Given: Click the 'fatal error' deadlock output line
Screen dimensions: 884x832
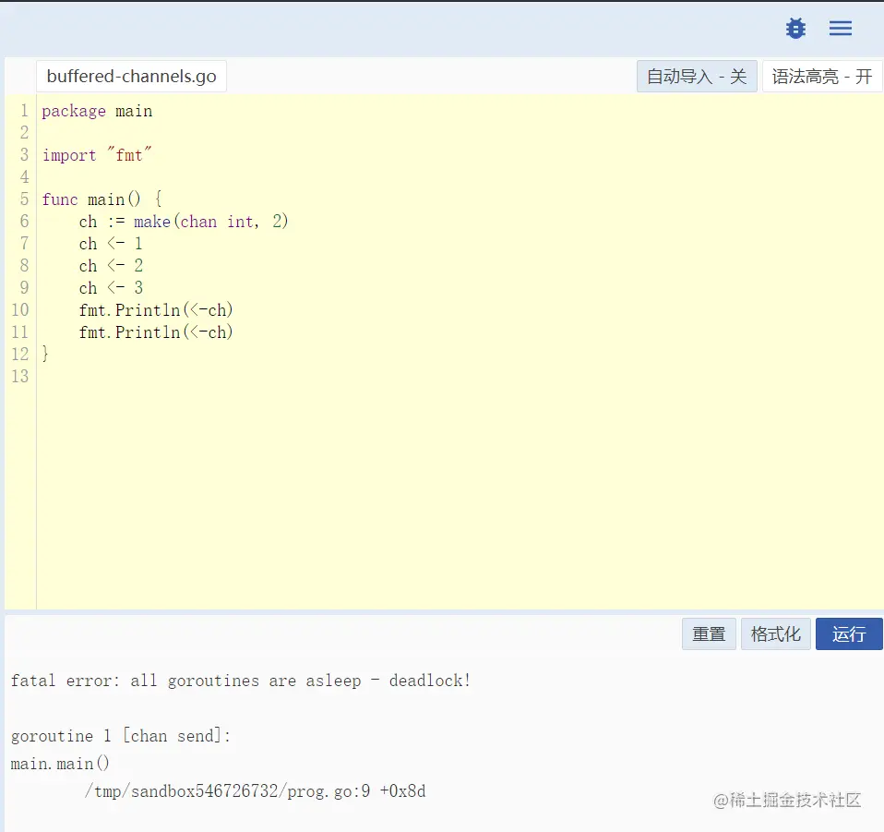Looking at the screenshot, I should (x=241, y=681).
